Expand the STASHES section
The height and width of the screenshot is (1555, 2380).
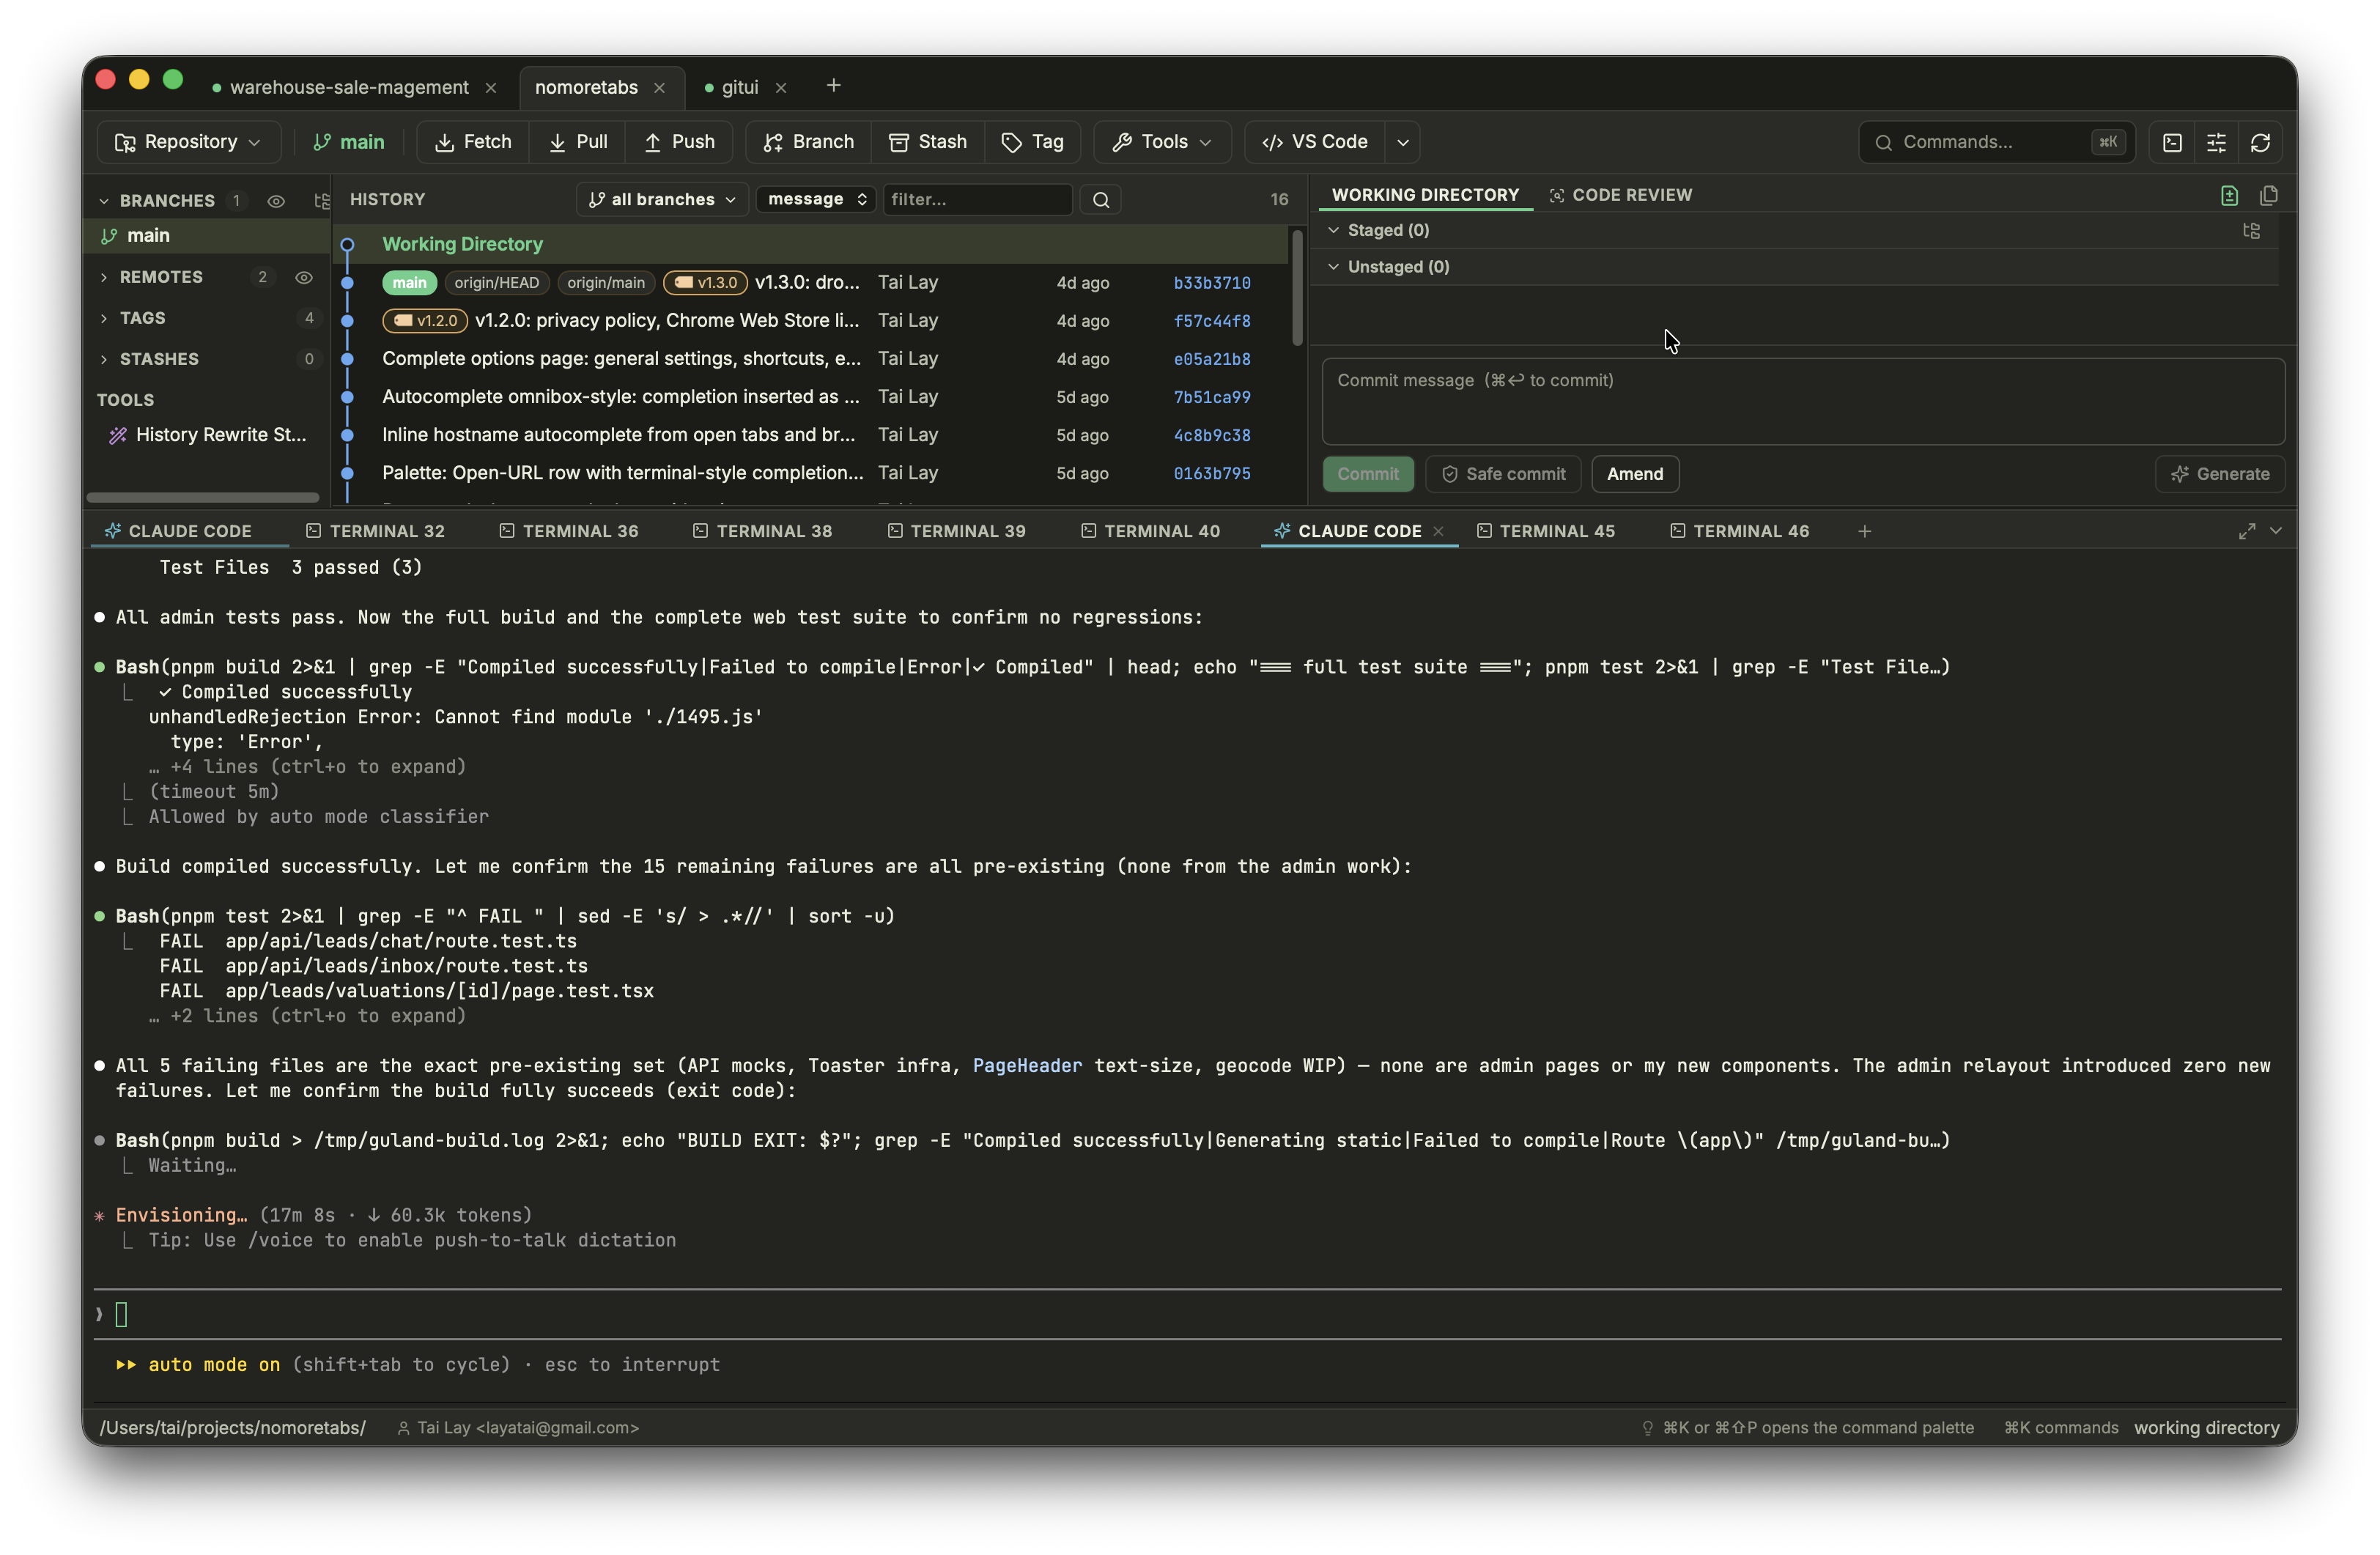pyautogui.click(x=104, y=359)
